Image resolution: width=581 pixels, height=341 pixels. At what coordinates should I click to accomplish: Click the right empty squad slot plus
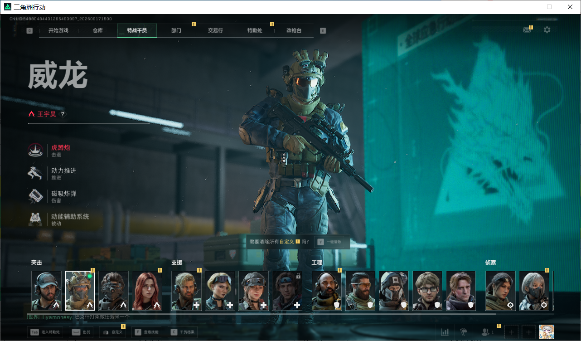pyautogui.click(x=529, y=332)
